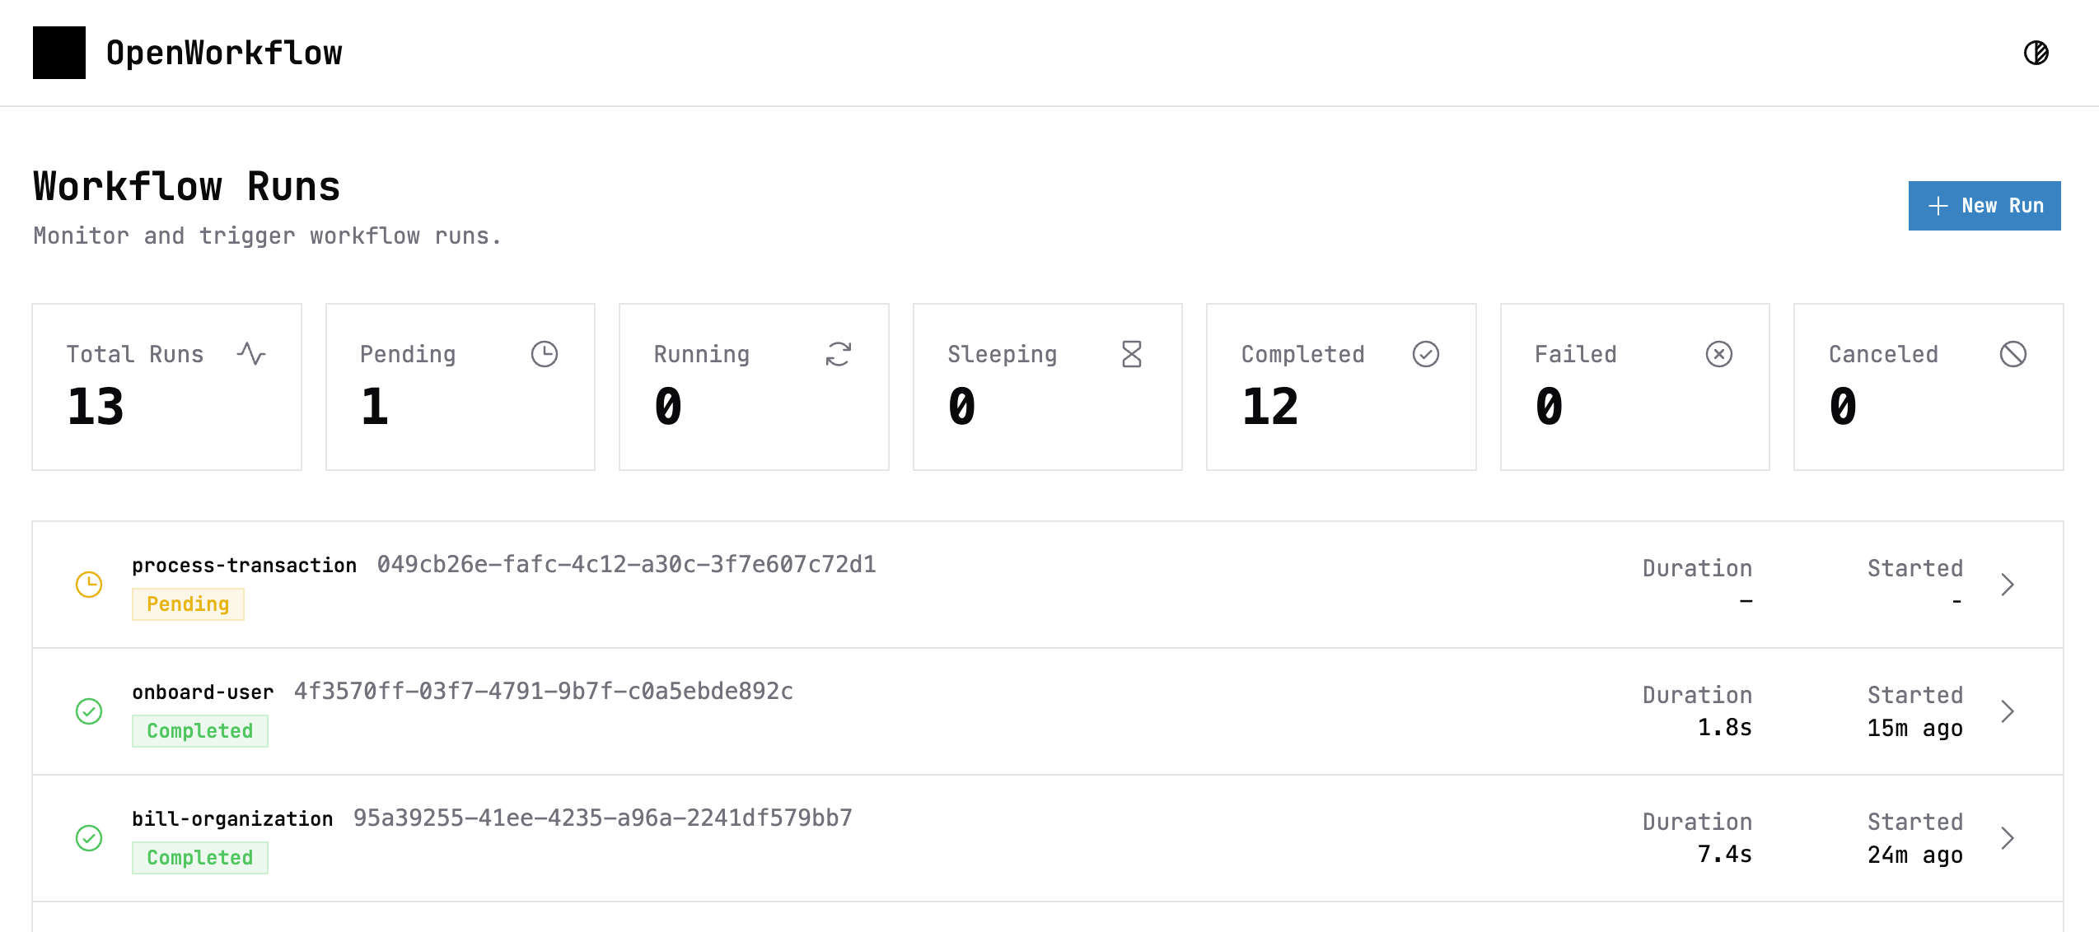This screenshot has width=2099, height=932.
Task: Click the clock icon on the Pending card
Action: 545,354
